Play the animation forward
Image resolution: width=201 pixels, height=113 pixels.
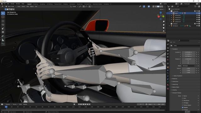point(85,104)
